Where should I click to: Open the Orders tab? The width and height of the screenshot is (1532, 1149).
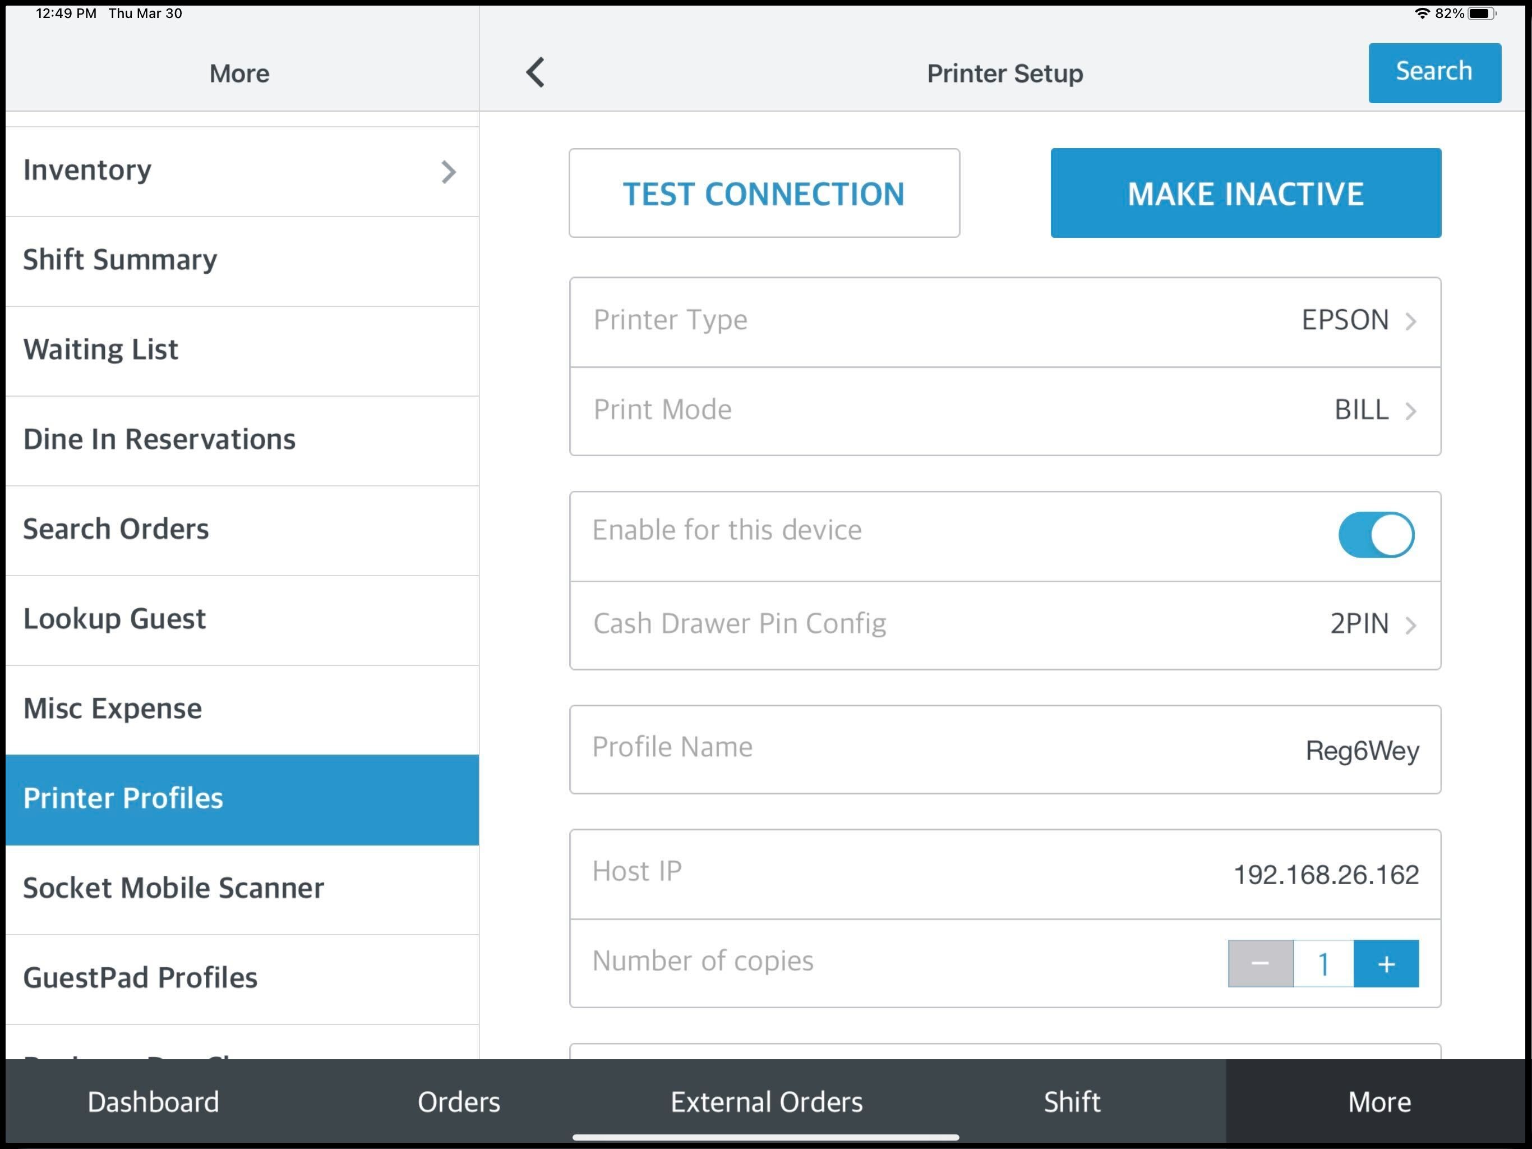tap(459, 1102)
